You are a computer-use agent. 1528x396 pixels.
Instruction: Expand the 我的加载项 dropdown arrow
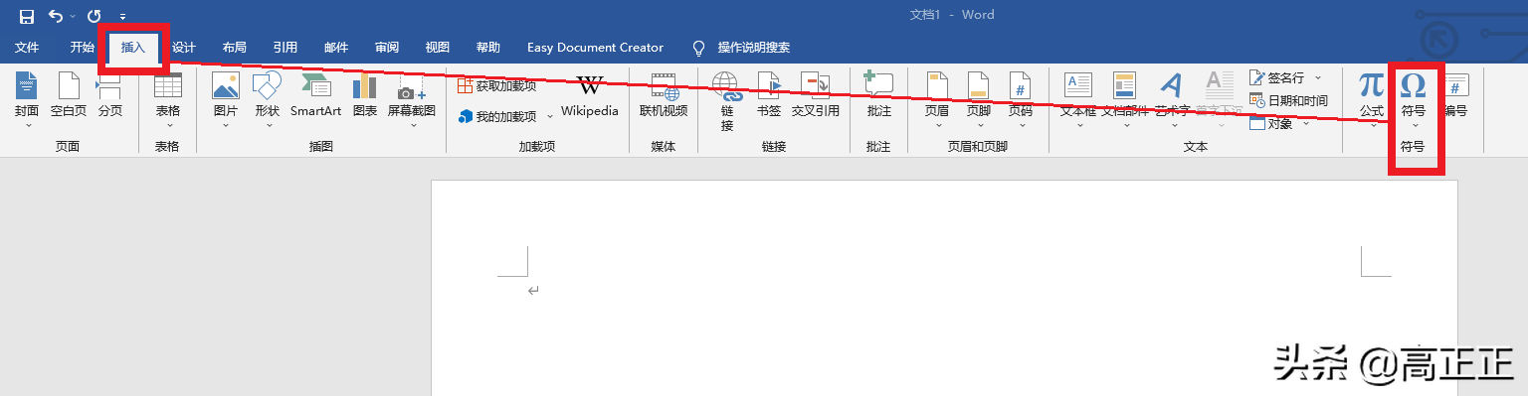[550, 117]
